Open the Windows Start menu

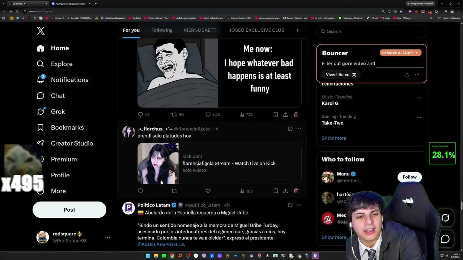pos(148,256)
